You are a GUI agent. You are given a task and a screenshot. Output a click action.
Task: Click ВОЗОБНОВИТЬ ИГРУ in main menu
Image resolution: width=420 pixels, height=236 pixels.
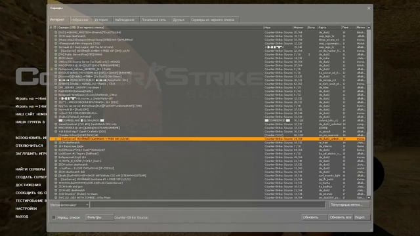pyautogui.click(x=31, y=138)
